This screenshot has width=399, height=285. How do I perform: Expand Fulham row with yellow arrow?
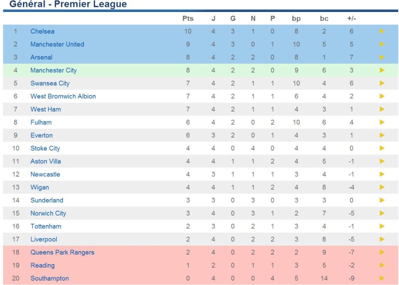pyautogui.click(x=382, y=122)
